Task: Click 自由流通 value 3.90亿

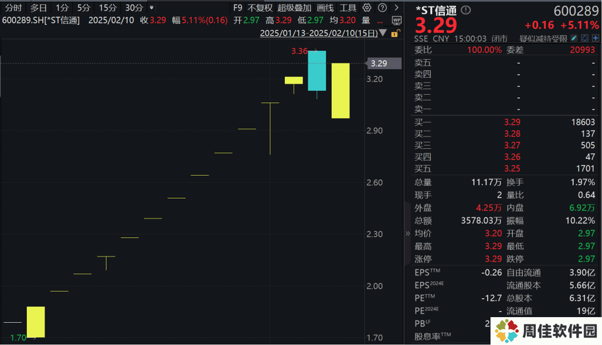Action: coord(582,273)
